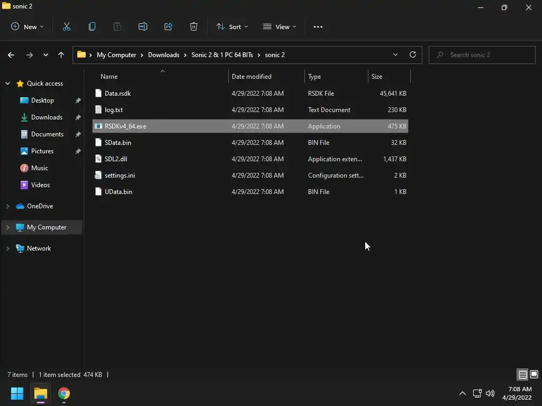The image size is (542, 406).
Task: Click the Paste clipboard icon
Action: [x=117, y=26]
